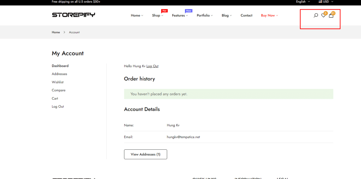Open the Features menu
Viewport: 361px width, 179px height.
[180, 16]
